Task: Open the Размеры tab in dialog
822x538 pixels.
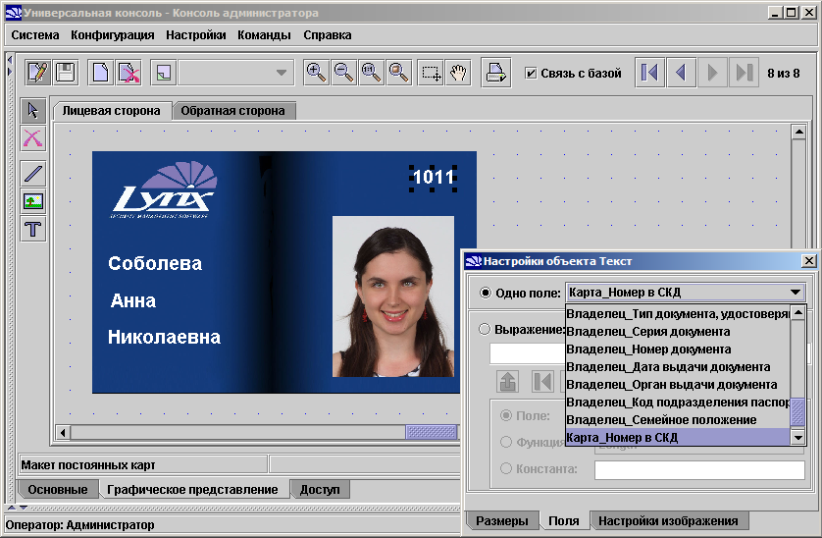Action: 501,520
